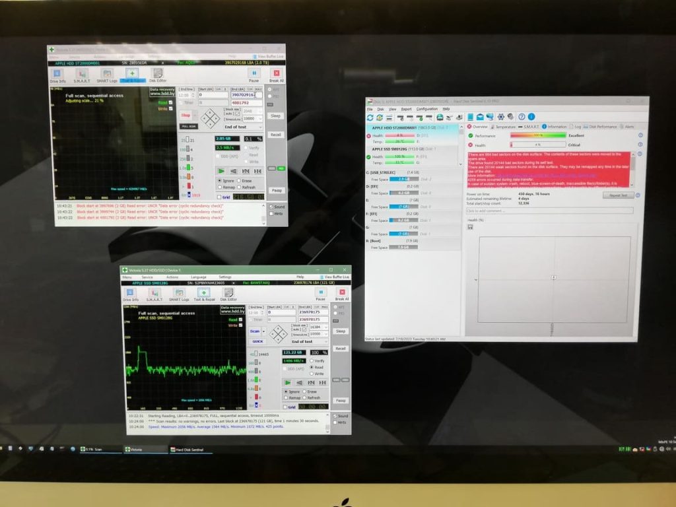Click the comment input field in Hard Disk Sentinel
Image resolution: width=676 pixels, height=507 pixels.
(x=549, y=211)
